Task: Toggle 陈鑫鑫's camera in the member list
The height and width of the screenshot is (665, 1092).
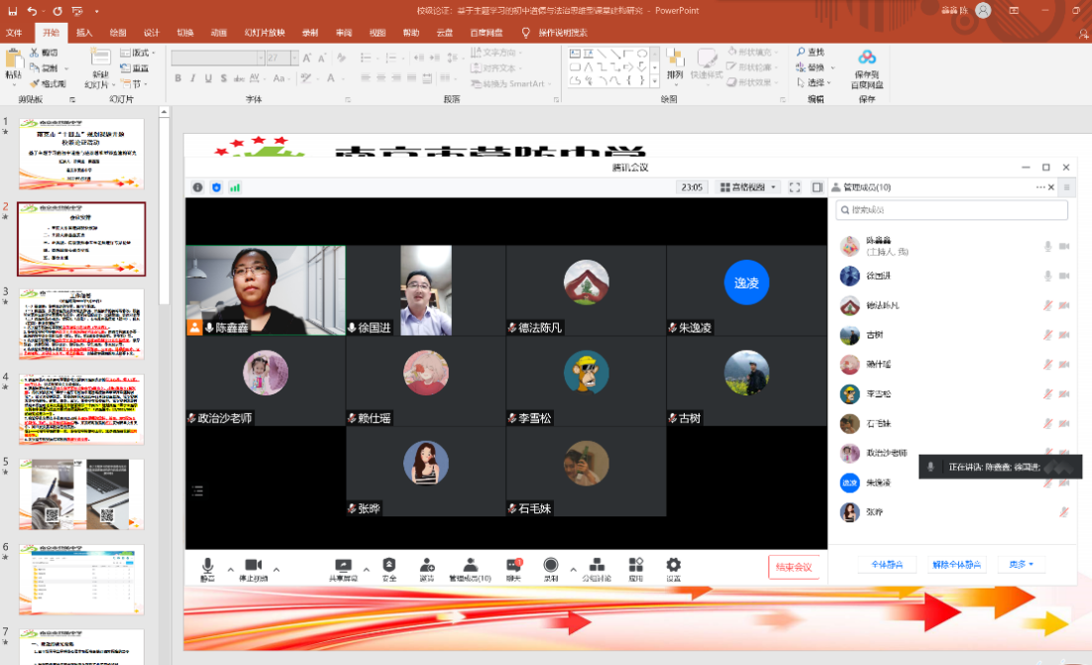Action: point(1064,247)
